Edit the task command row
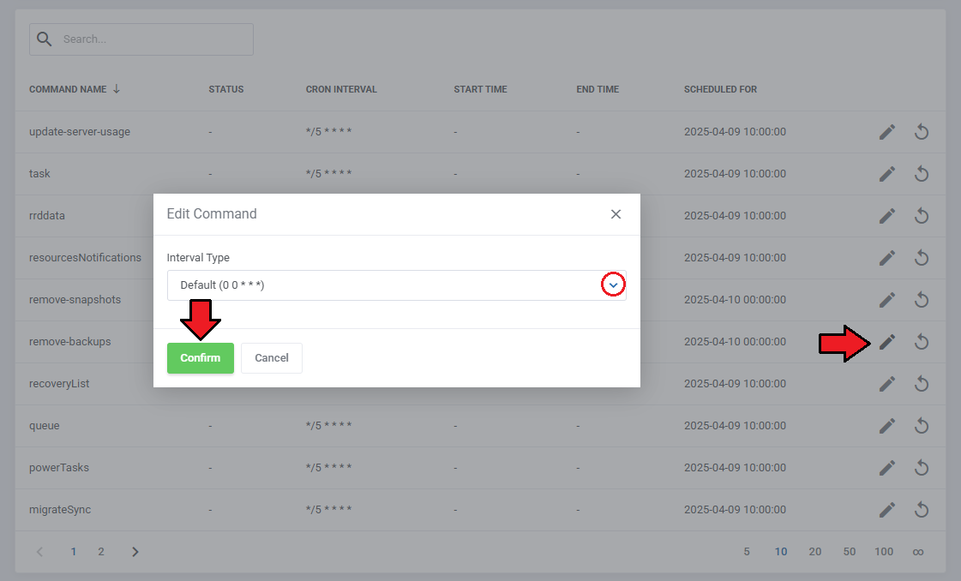The width and height of the screenshot is (961, 581). pos(886,174)
